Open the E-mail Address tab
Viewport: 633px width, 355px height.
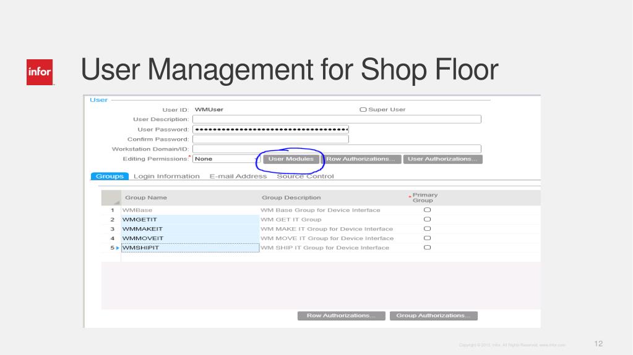tap(238, 176)
